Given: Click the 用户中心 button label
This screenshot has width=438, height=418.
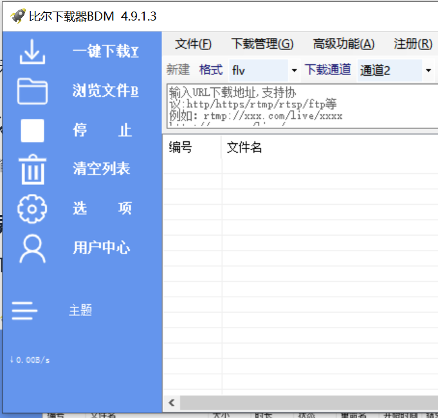Looking at the screenshot, I should click(102, 247).
